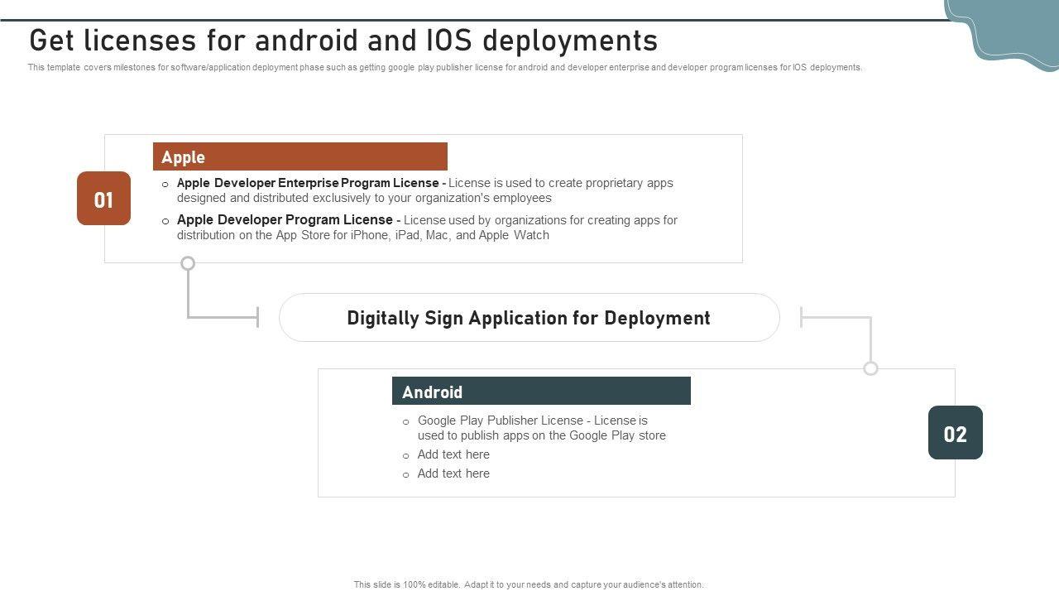Click the slide title about licenses
Viewport: 1059px width, 596px height.
tap(343, 41)
